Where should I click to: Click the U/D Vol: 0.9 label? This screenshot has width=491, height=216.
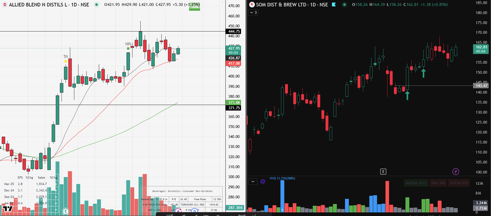tap(459, 182)
